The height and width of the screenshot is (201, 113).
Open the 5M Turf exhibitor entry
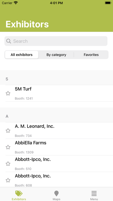[59, 93]
